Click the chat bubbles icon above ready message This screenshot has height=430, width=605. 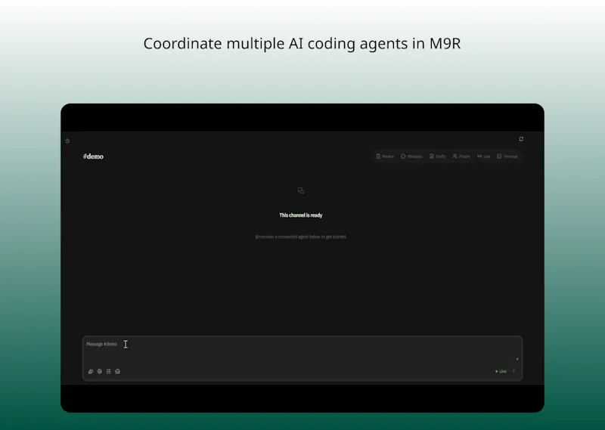click(x=301, y=190)
